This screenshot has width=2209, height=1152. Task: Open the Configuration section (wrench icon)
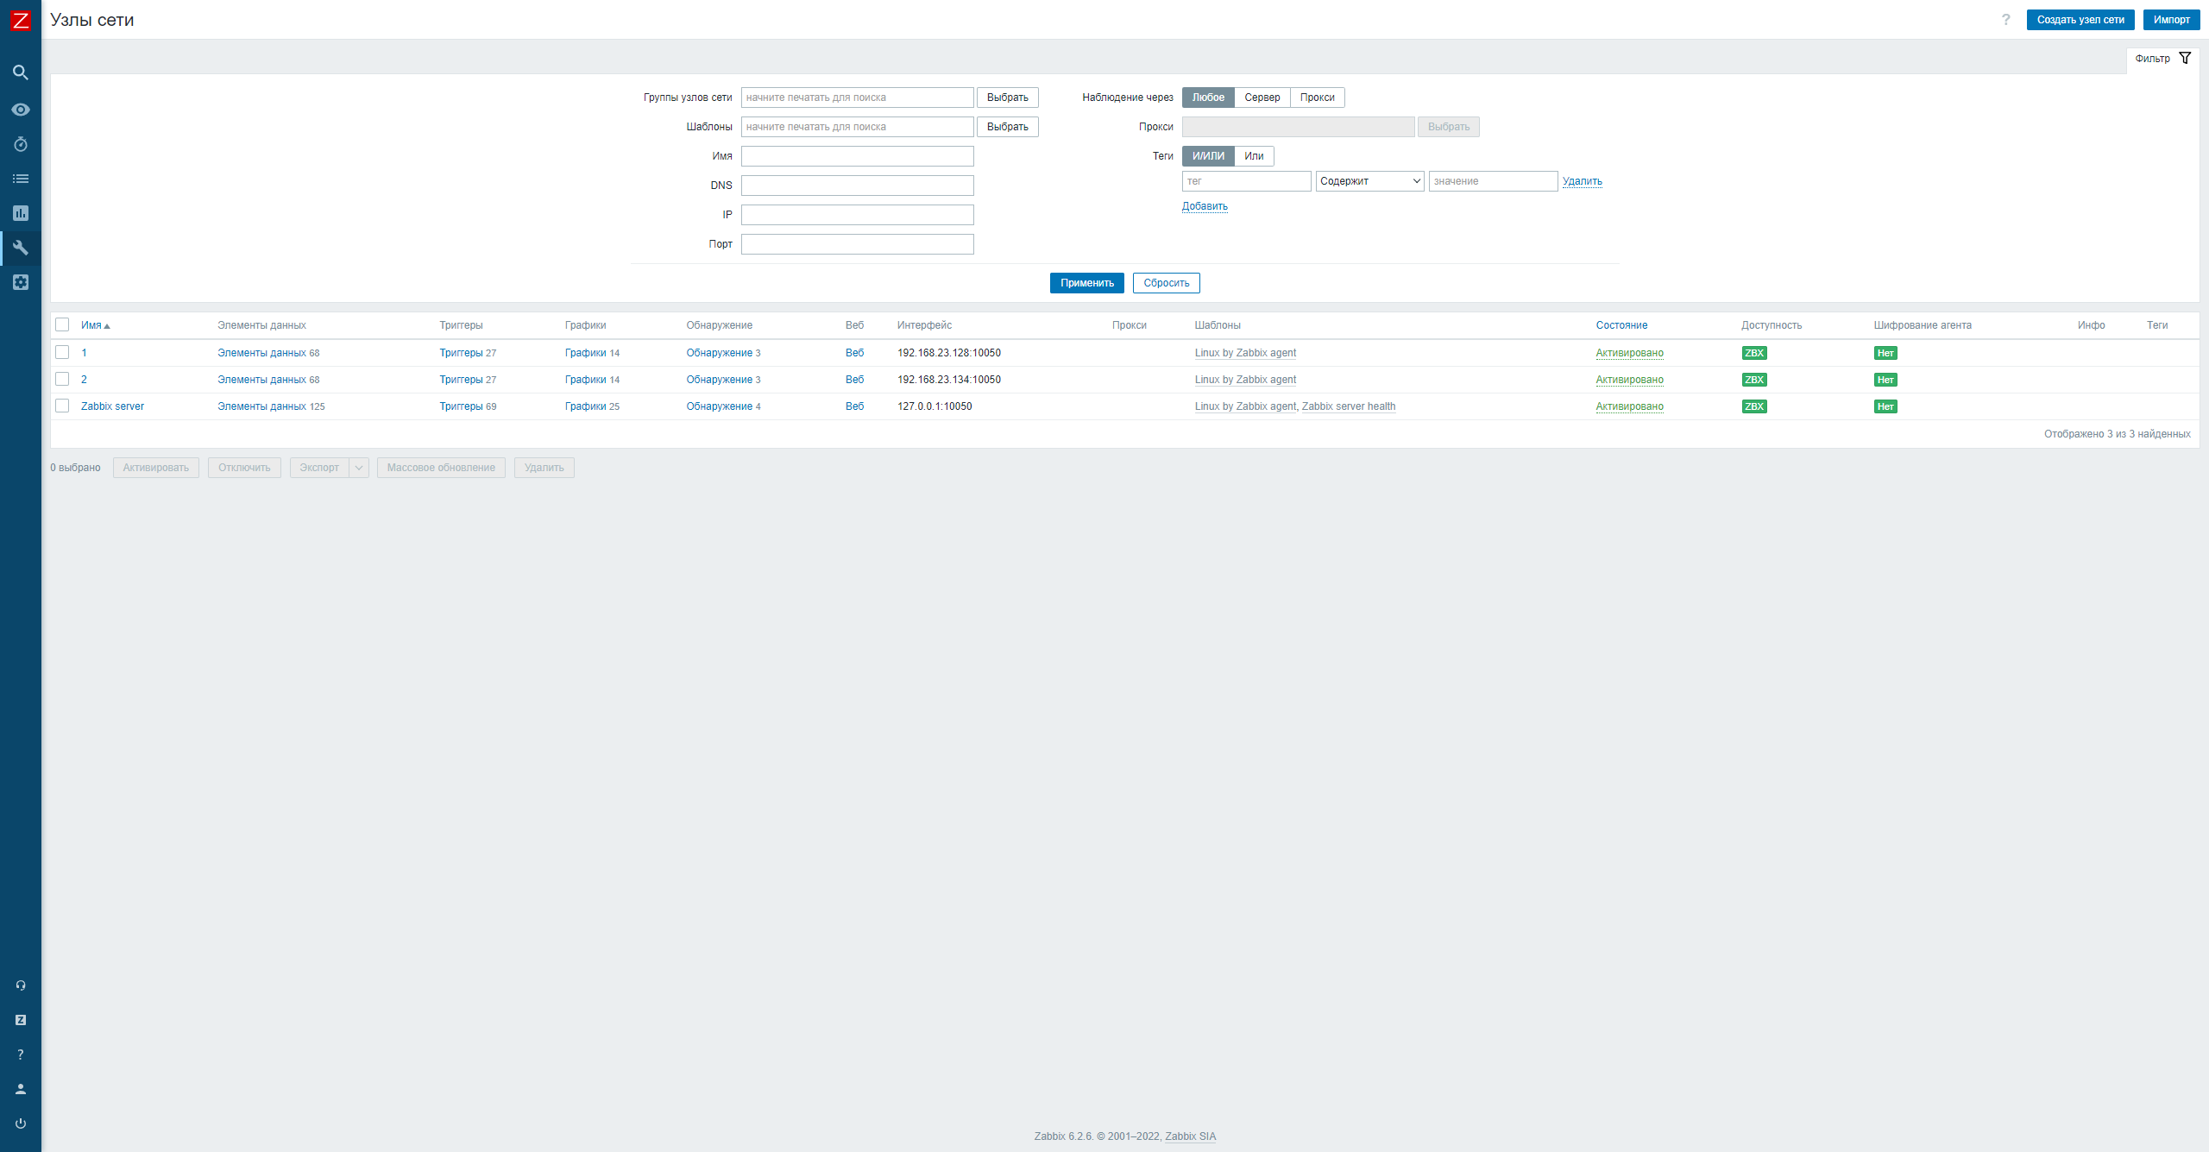[21, 248]
